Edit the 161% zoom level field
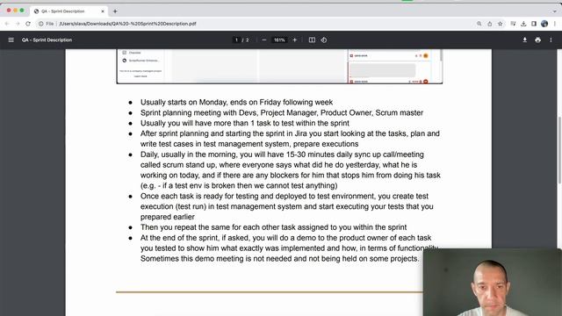This screenshot has width=562, height=316. 279,40
